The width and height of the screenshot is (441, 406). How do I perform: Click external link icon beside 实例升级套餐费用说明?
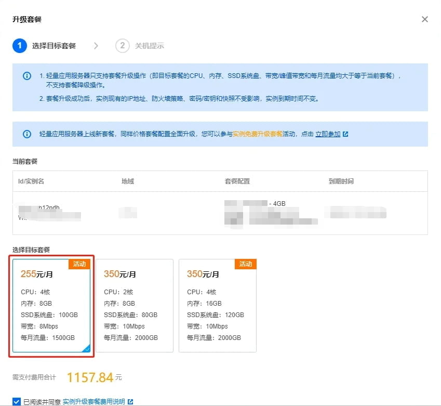coord(130,401)
